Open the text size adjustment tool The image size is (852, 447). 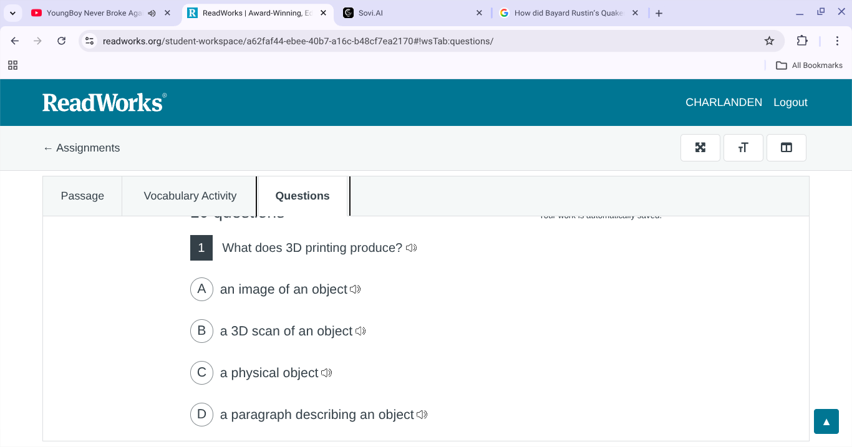tap(743, 148)
